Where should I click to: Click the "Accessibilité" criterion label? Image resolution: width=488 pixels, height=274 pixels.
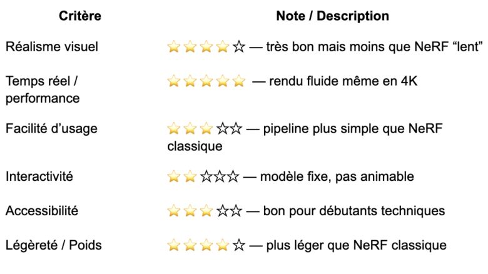(x=42, y=211)
